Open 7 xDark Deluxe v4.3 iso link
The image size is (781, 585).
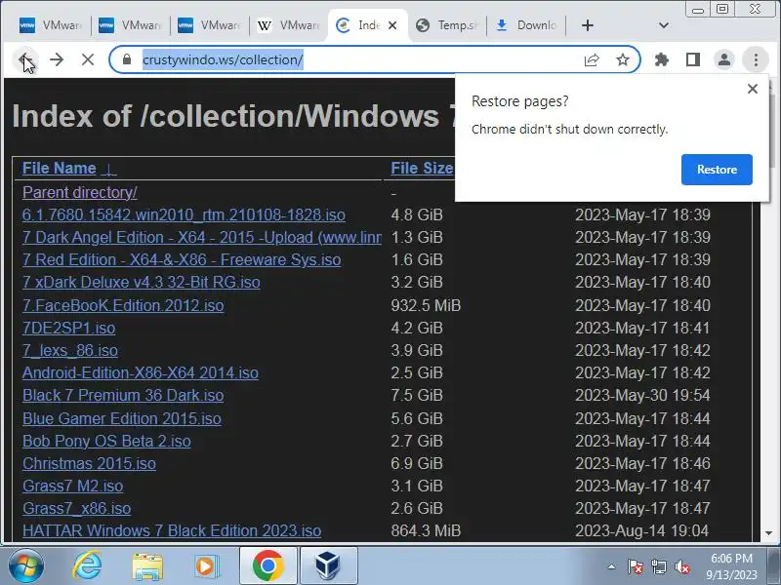point(141,282)
